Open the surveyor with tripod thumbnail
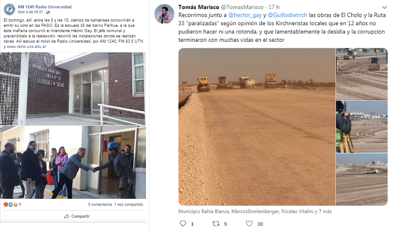Viewport: 394px width, 230px height. coord(361,127)
